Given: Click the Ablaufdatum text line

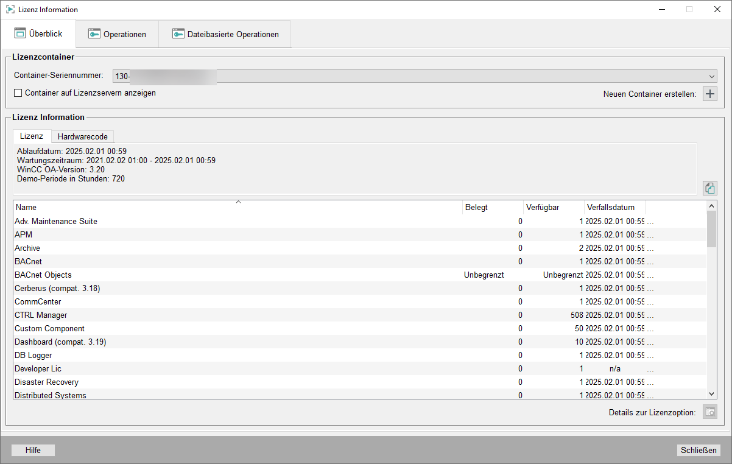Looking at the screenshot, I should click(72, 151).
